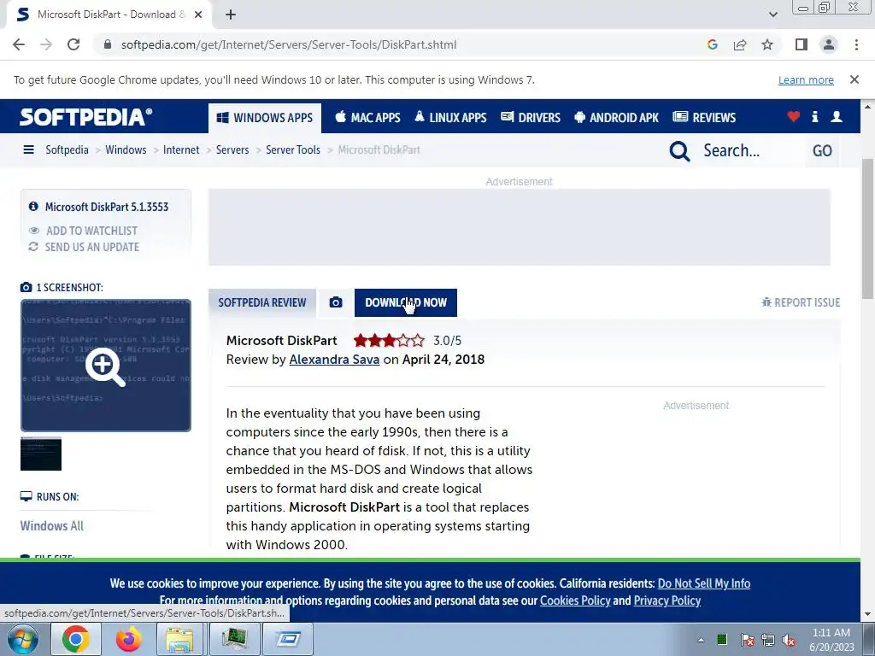
Task: Select the Drivers tab
Action: [530, 118]
